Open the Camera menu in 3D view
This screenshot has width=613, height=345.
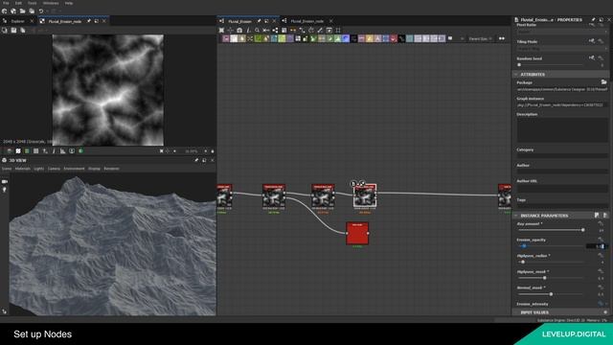(x=54, y=169)
